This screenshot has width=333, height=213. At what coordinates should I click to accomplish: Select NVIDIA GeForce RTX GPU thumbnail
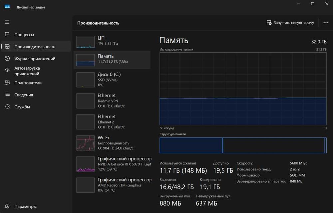pyautogui.click(x=85, y=164)
